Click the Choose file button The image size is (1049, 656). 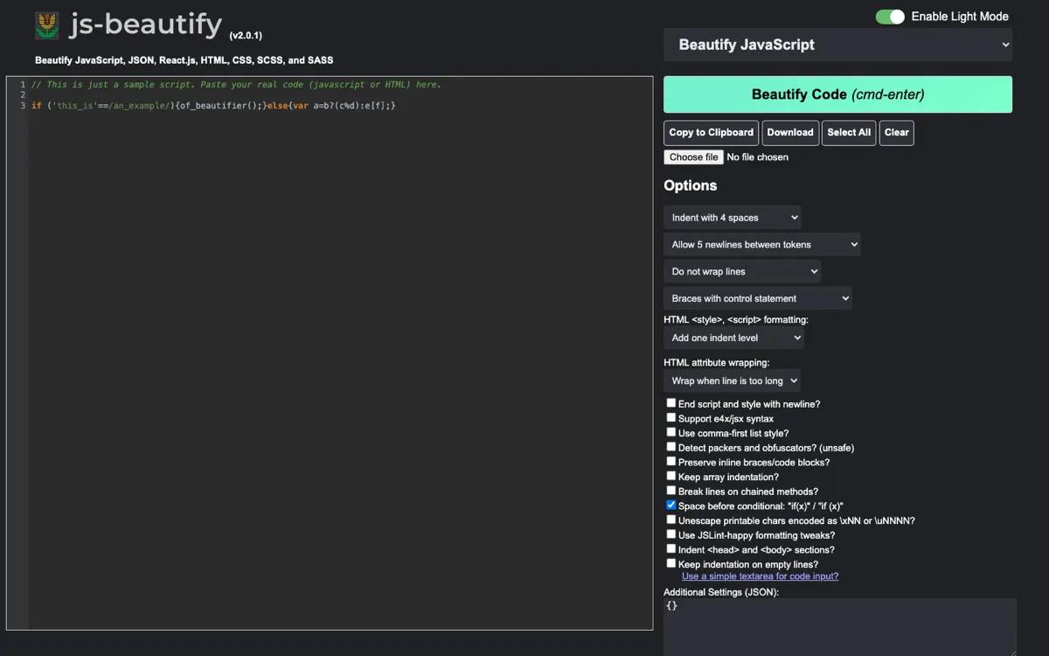tap(693, 157)
